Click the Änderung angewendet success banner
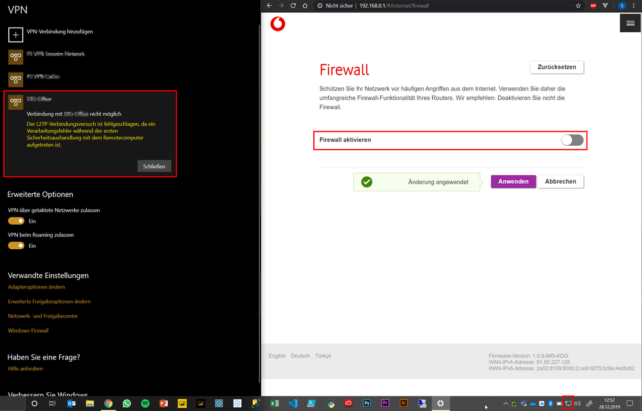The image size is (642, 411). (417, 182)
